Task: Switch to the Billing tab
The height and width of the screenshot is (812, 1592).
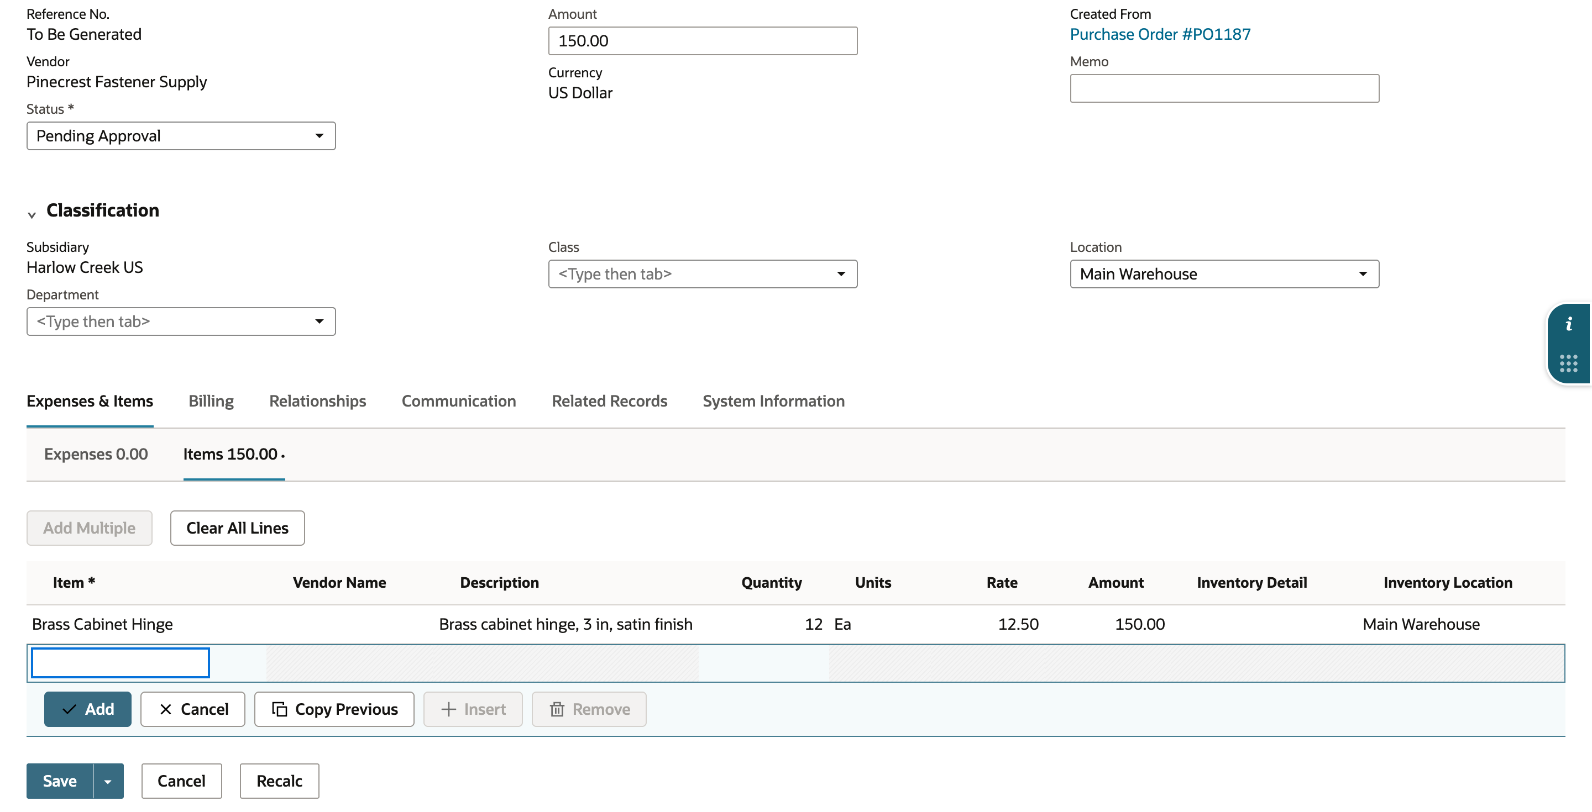Action: pos(211,402)
